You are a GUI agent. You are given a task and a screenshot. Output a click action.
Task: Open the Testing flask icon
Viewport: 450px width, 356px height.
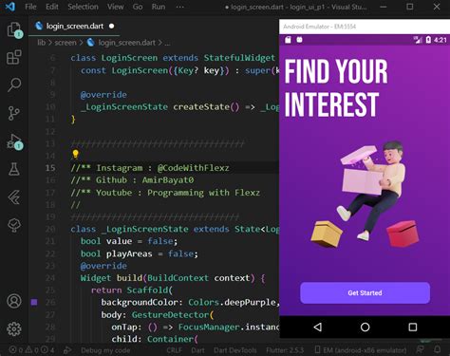[x=14, y=169]
